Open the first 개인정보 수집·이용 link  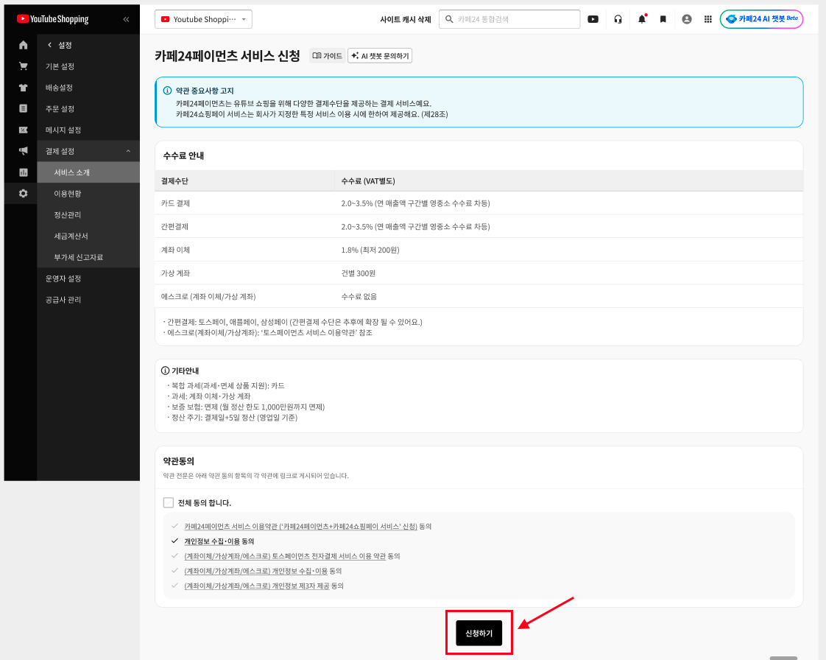212,541
